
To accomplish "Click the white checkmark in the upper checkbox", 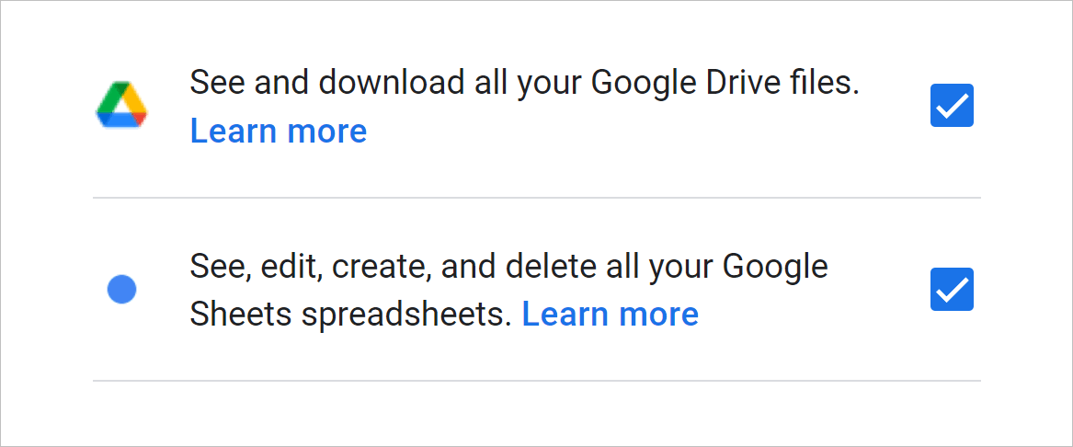I will [952, 107].
